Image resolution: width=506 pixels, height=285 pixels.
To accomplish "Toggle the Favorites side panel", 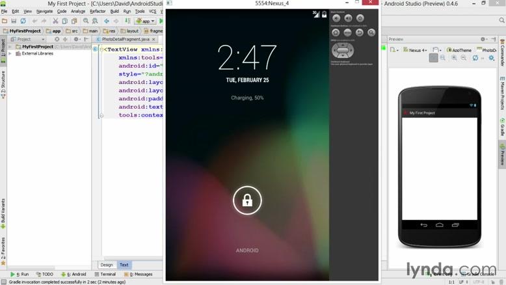I will (x=3, y=251).
